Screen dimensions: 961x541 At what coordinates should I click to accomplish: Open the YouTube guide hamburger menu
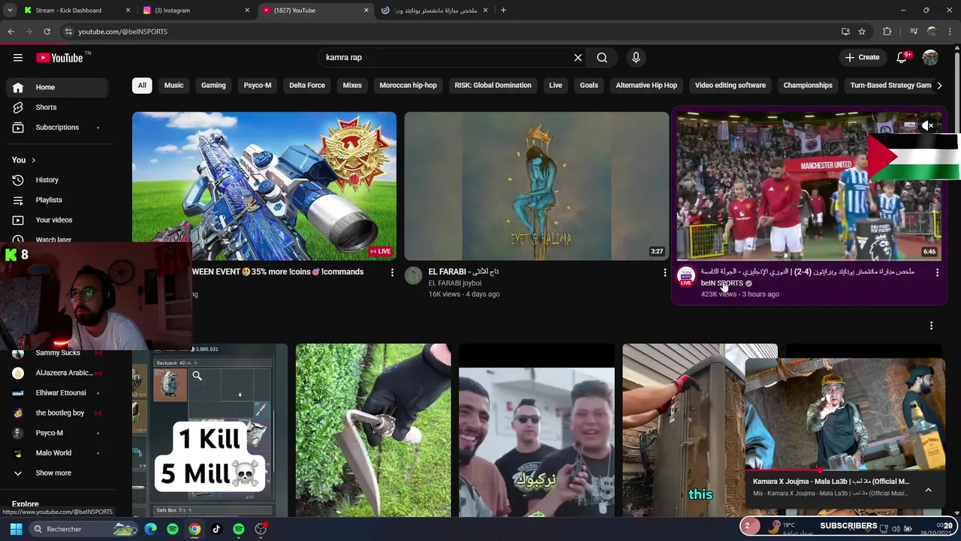18,58
